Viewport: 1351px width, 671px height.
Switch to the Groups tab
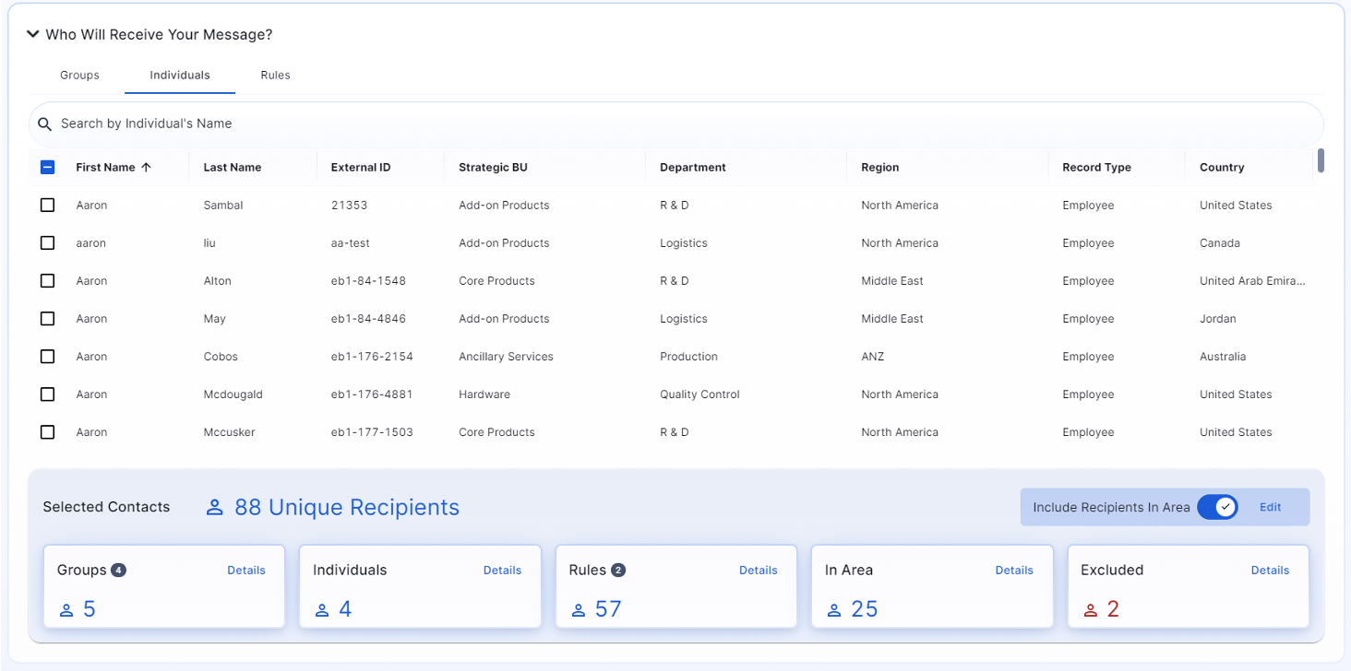point(79,76)
